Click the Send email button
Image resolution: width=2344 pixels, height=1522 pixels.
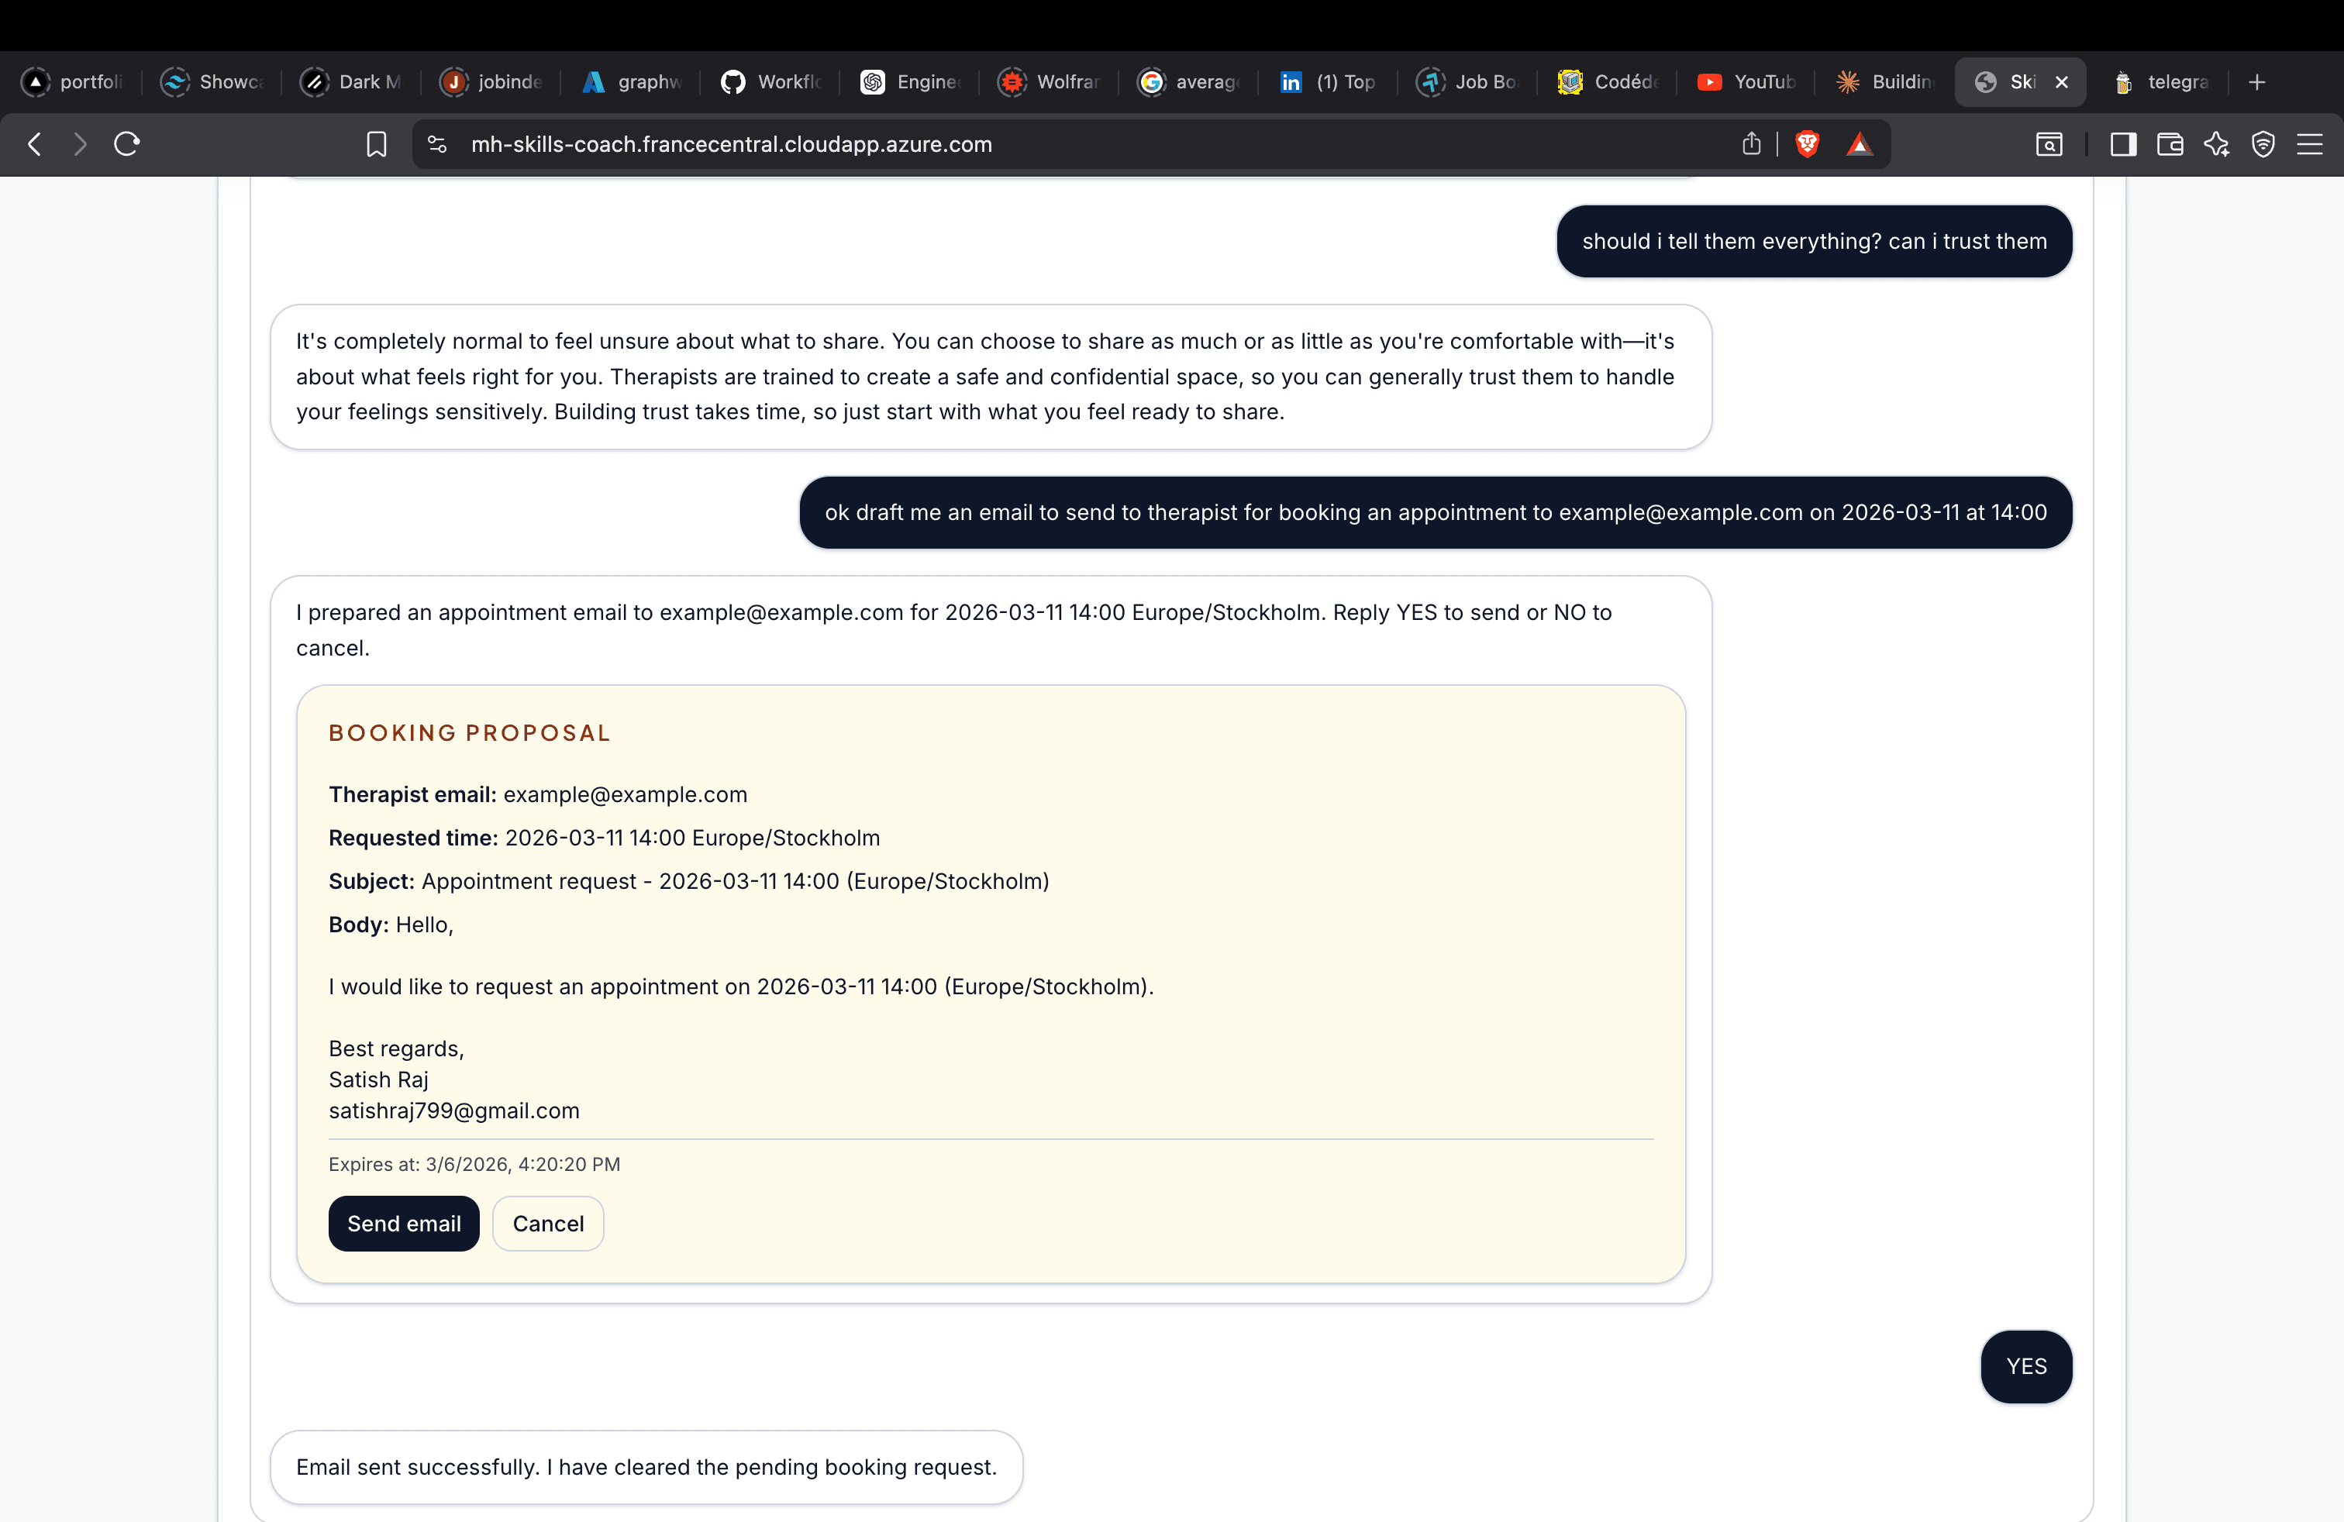404,1223
